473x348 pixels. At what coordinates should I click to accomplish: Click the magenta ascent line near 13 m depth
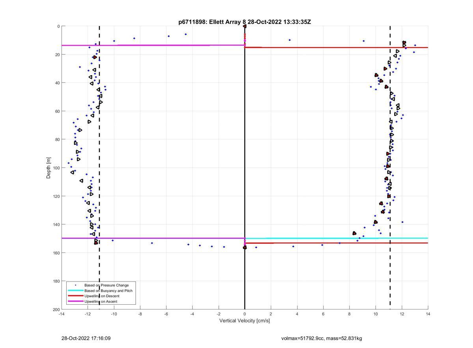click(x=153, y=45)
